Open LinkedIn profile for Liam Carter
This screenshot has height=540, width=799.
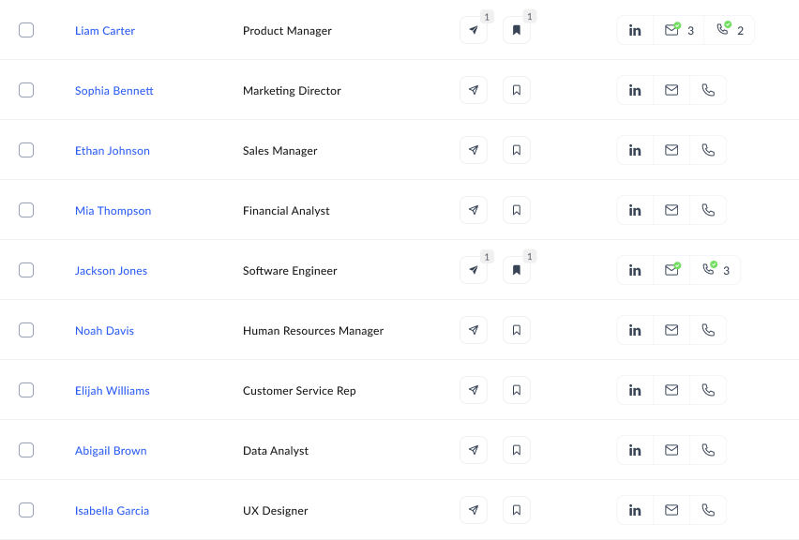click(x=635, y=30)
